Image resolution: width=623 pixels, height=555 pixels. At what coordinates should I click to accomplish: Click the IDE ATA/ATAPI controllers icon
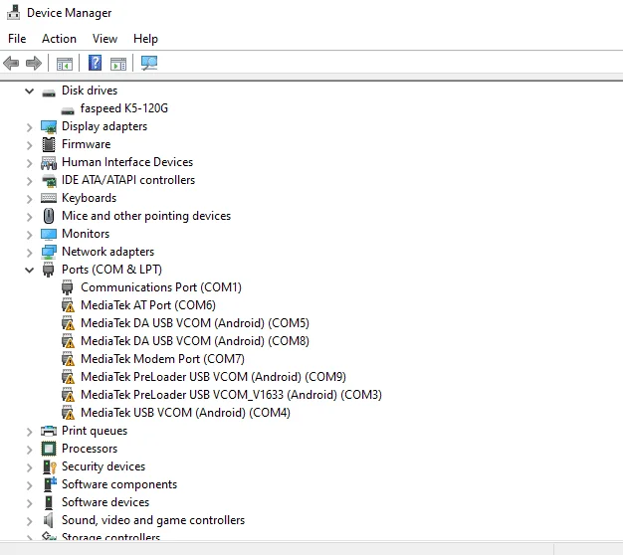point(49,180)
